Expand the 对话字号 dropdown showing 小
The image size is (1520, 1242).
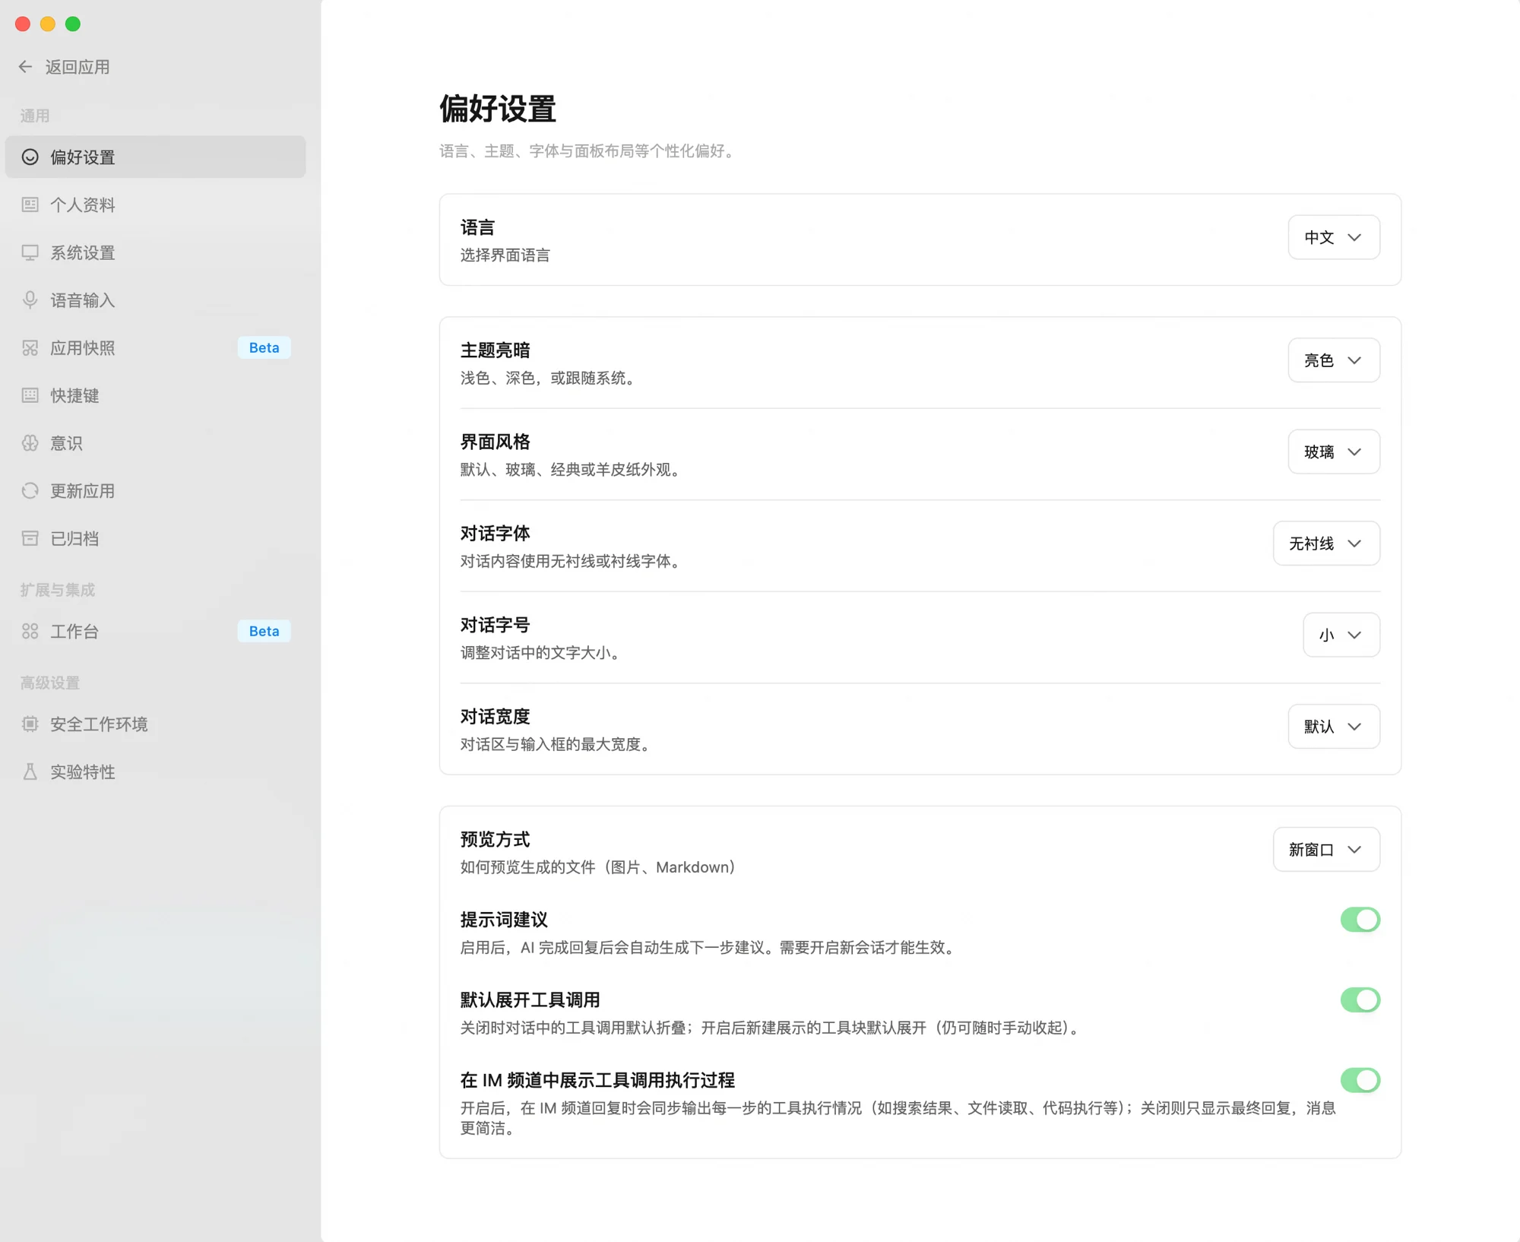pyautogui.click(x=1341, y=635)
